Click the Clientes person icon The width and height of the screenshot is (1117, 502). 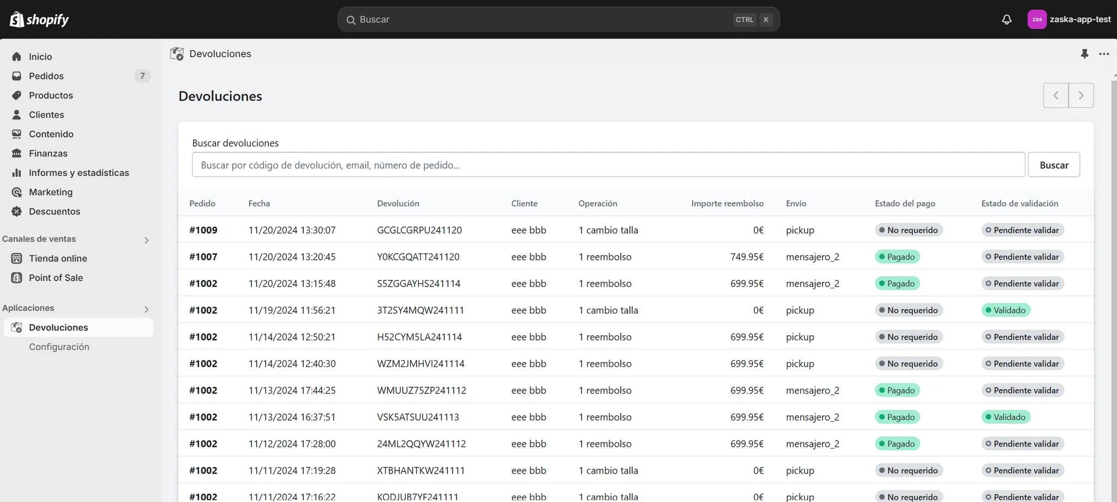click(17, 114)
